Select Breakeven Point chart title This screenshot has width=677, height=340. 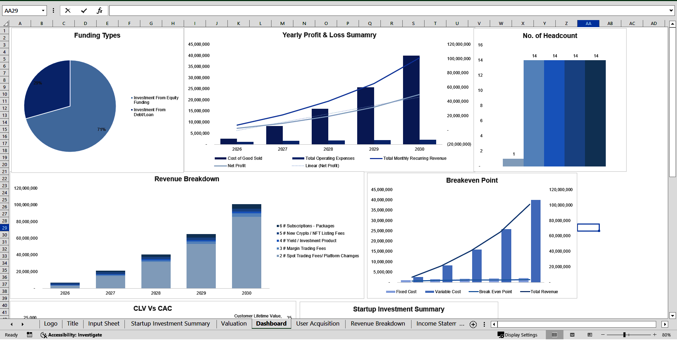pos(472,180)
